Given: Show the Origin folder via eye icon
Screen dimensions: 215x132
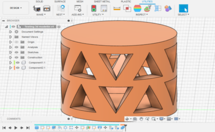Looking at the screenshot, I should coord(16,42).
